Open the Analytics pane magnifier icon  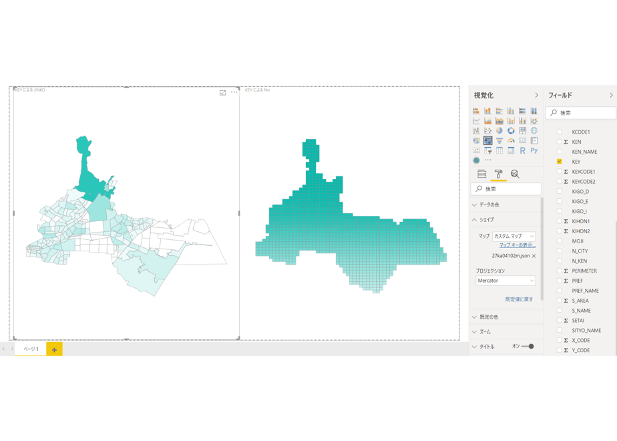pos(515,174)
